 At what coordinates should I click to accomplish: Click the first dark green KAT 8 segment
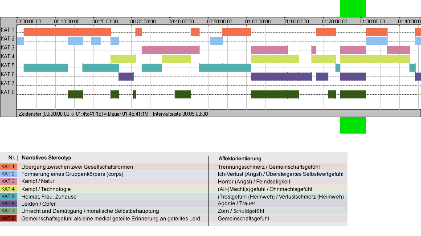coord(75,94)
